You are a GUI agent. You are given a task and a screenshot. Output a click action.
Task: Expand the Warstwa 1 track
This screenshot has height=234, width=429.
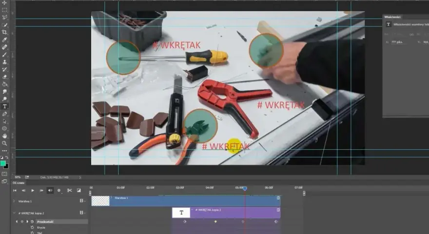(x=14, y=201)
